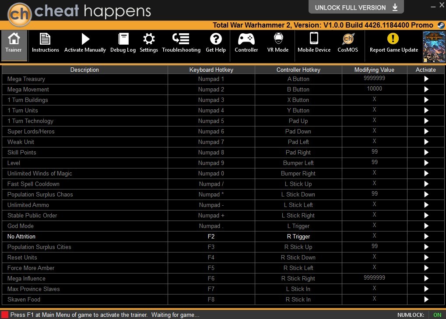Edit Mega Influence value 9999999
Screen dimensions: 446x319
[x=374, y=278]
